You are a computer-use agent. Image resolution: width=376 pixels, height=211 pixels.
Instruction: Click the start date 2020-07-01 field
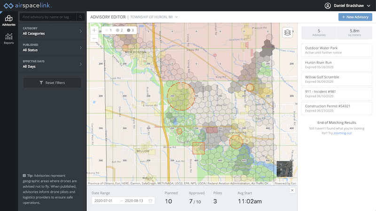click(x=104, y=201)
